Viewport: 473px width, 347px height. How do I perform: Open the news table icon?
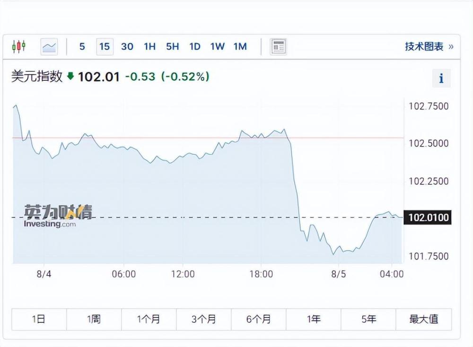[x=279, y=46]
